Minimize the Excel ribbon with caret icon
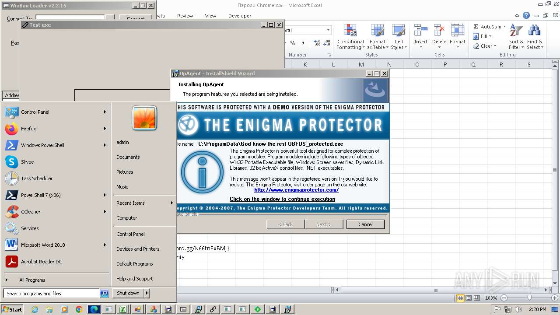560x315 pixels. 518,16
